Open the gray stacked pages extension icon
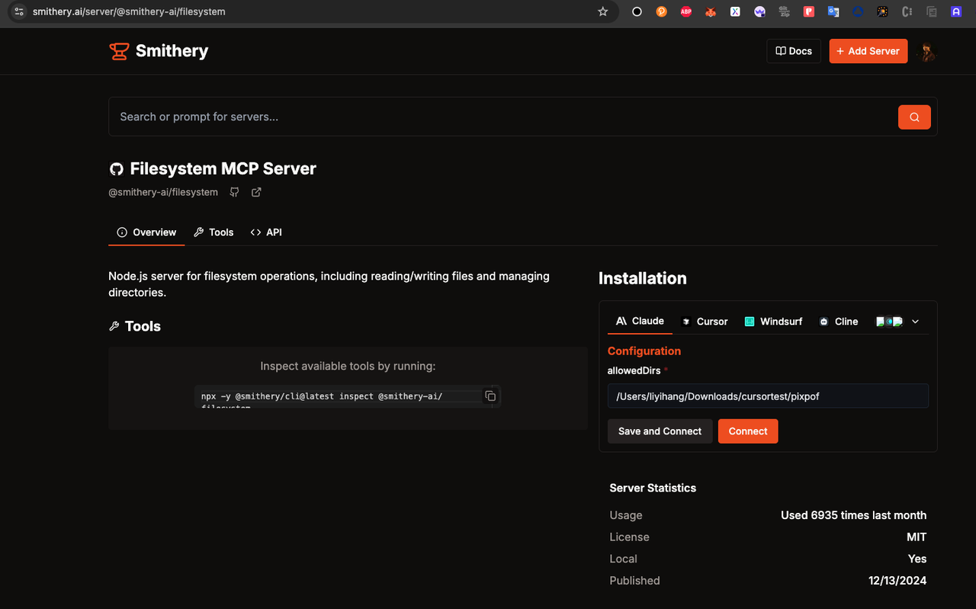 pyautogui.click(x=931, y=11)
